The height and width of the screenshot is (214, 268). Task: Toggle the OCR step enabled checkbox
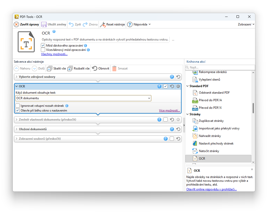[x=165, y=86]
